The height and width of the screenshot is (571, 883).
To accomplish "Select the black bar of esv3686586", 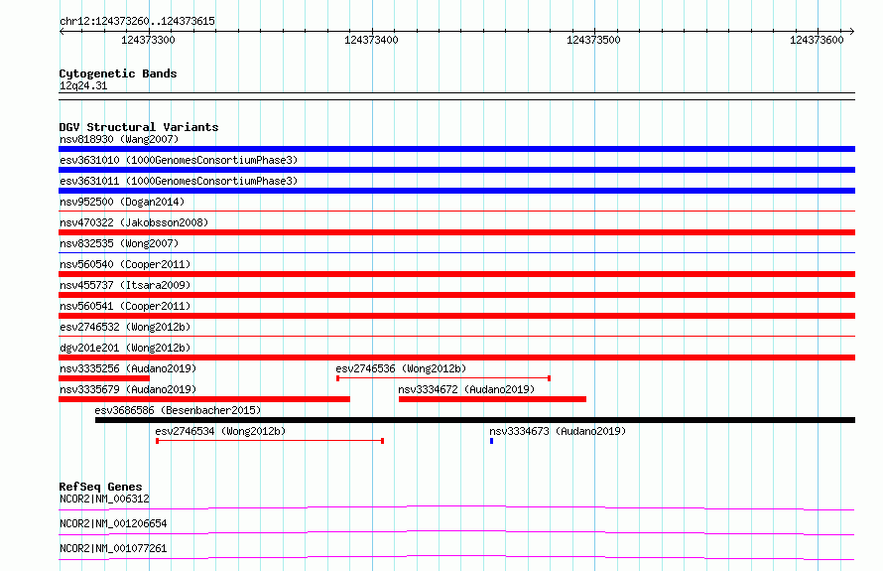I will 475,420.
